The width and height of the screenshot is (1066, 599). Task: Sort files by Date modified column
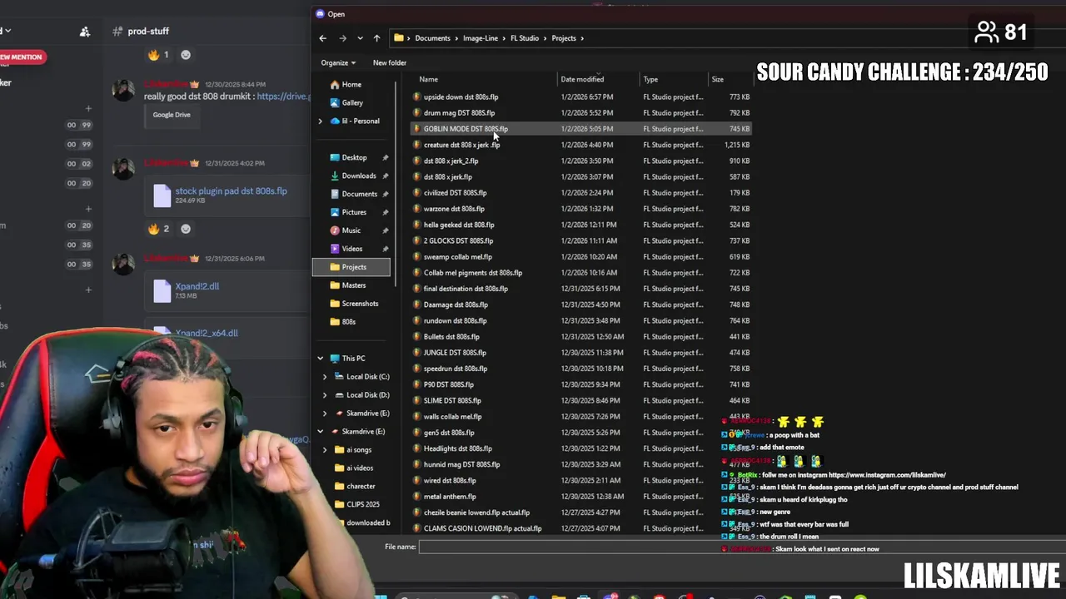point(582,79)
